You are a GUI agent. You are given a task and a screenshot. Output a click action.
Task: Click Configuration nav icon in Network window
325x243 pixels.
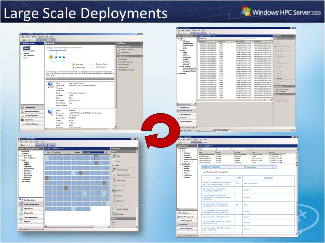(x=22, y=107)
